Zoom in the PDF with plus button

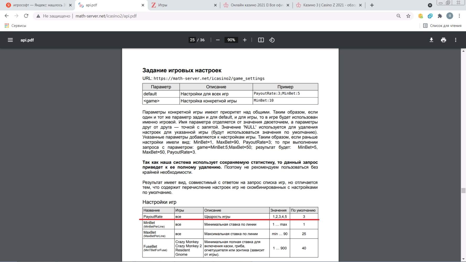click(245, 40)
